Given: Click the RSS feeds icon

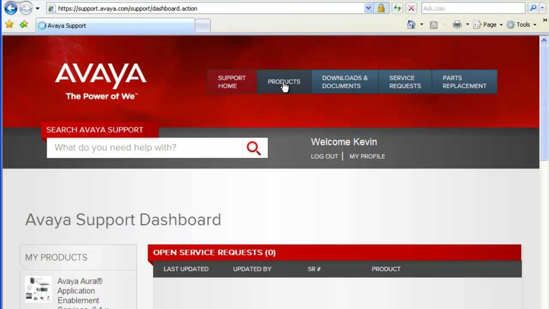Looking at the screenshot, I should coord(434,25).
